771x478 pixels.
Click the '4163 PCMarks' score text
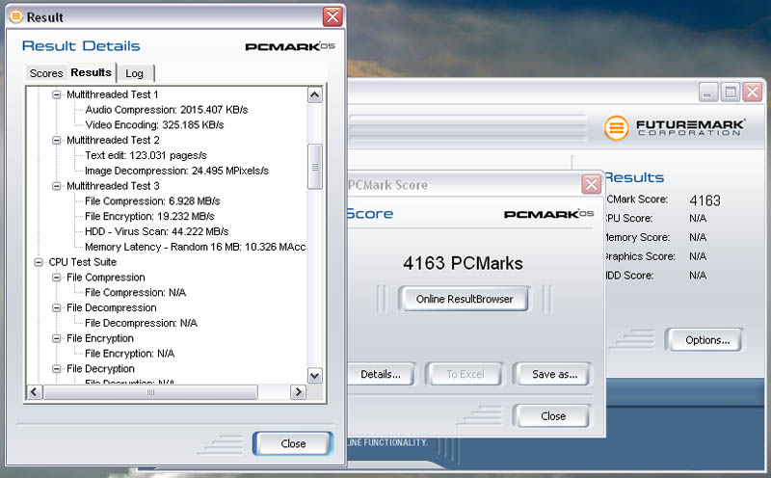point(463,263)
